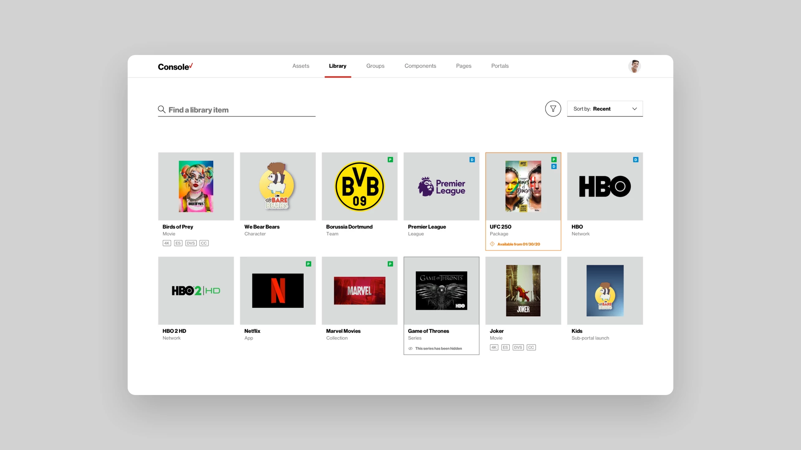Viewport: 801px width, 450px height.
Task: Switch to the Pages tab
Action: (463, 66)
